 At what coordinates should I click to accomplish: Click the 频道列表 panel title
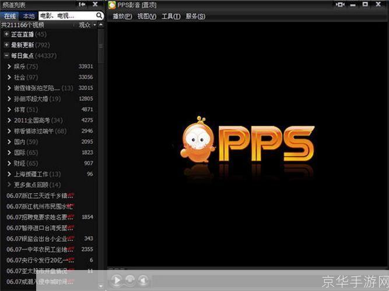coord(14,5)
